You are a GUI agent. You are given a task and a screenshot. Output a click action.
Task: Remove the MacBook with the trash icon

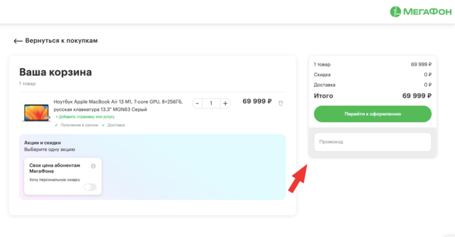pos(280,103)
